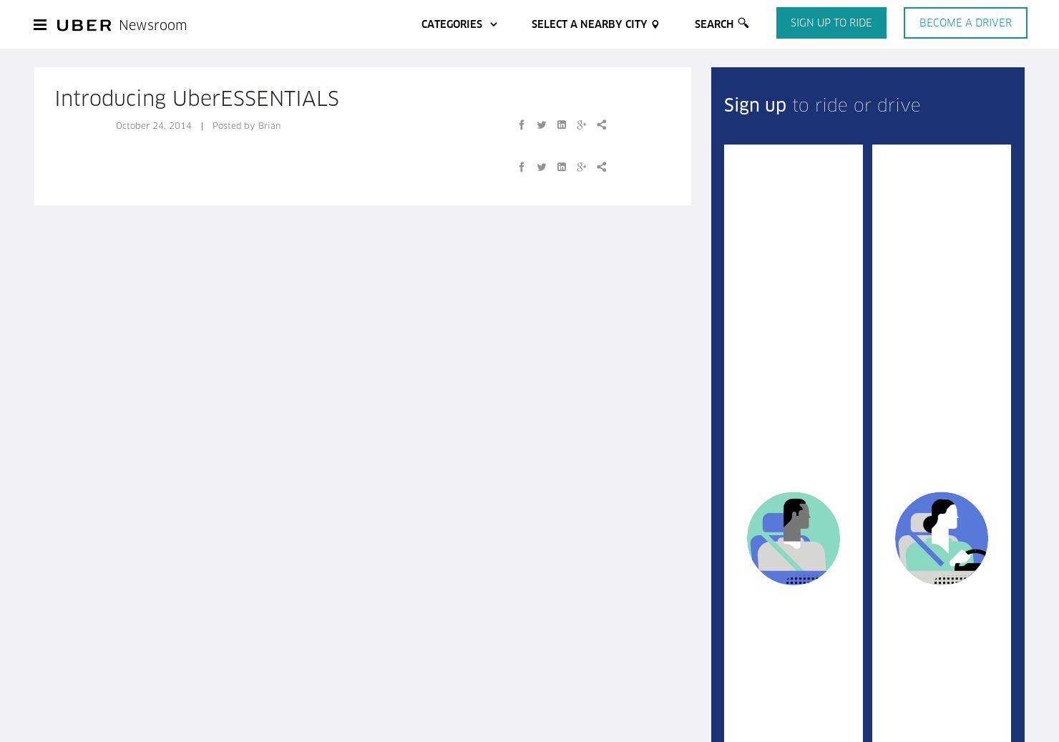The height and width of the screenshot is (742, 1059).
Task: Click the UBER logo
Action: pos(84,26)
